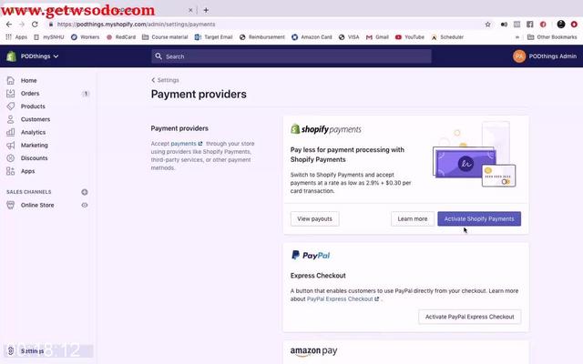Open Apps in the sidebar
Viewport: 583px width, 364px height.
[27, 171]
